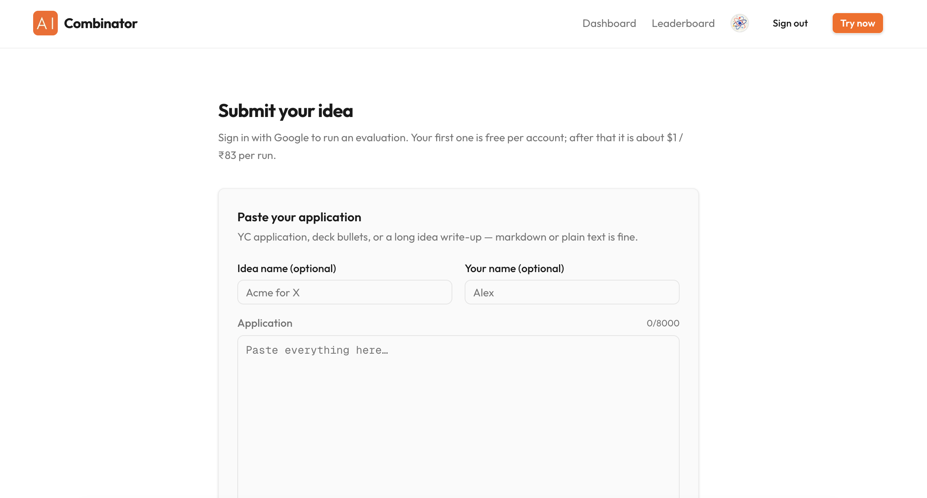Click the Submit your idea heading
Image resolution: width=927 pixels, height=498 pixels.
[x=285, y=111]
